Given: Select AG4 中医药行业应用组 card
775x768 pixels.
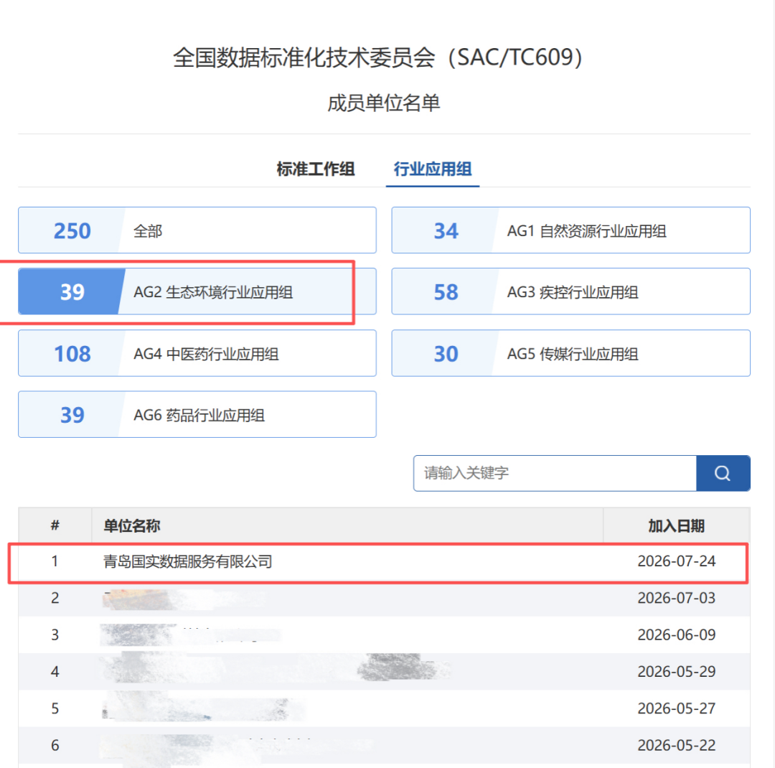Looking at the screenshot, I should point(197,354).
